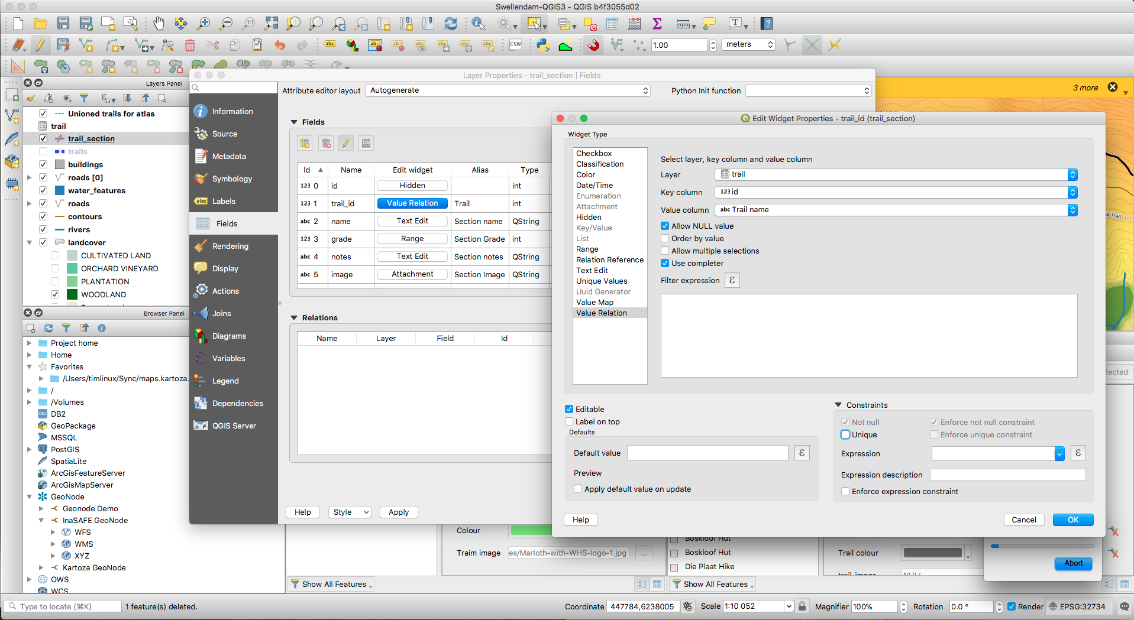Check Allow multiple selections
Viewport: 1134px width, 620px height.
[x=665, y=251]
